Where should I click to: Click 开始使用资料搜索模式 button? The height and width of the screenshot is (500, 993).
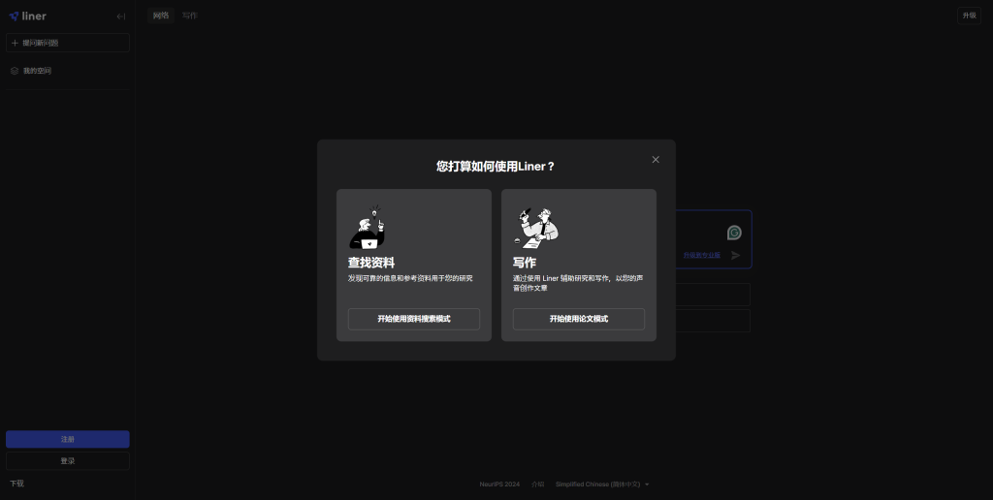(414, 319)
